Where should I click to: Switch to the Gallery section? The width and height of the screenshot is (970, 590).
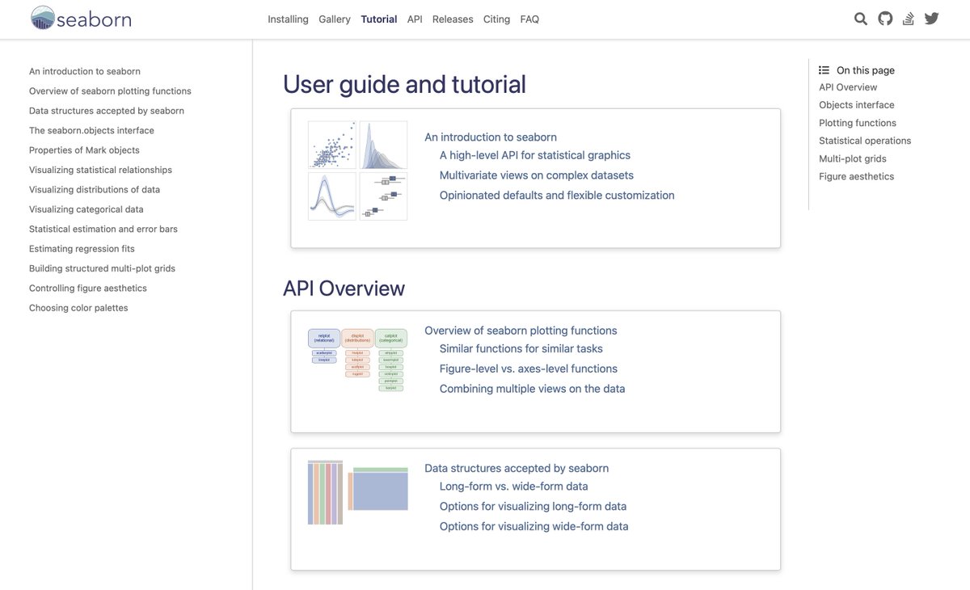click(334, 19)
